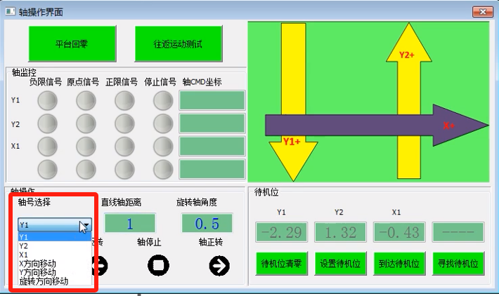Select X方向移动 option in the list
This screenshot has width=499, height=296.
tap(37, 263)
